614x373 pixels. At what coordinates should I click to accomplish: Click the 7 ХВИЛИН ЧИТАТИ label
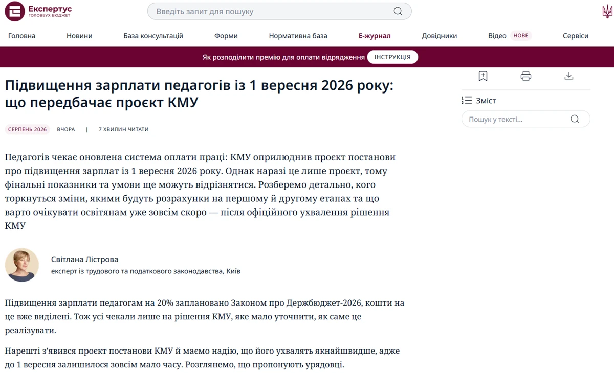pos(123,129)
